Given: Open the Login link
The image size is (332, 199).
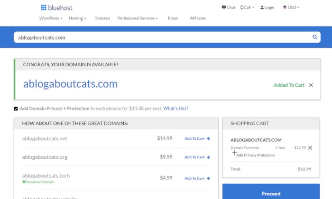Looking at the screenshot, I should pyautogui.click(x=267, y=8).
